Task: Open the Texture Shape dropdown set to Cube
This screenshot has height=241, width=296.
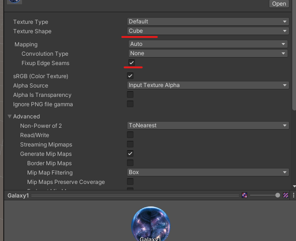Action: click(208, 31)
